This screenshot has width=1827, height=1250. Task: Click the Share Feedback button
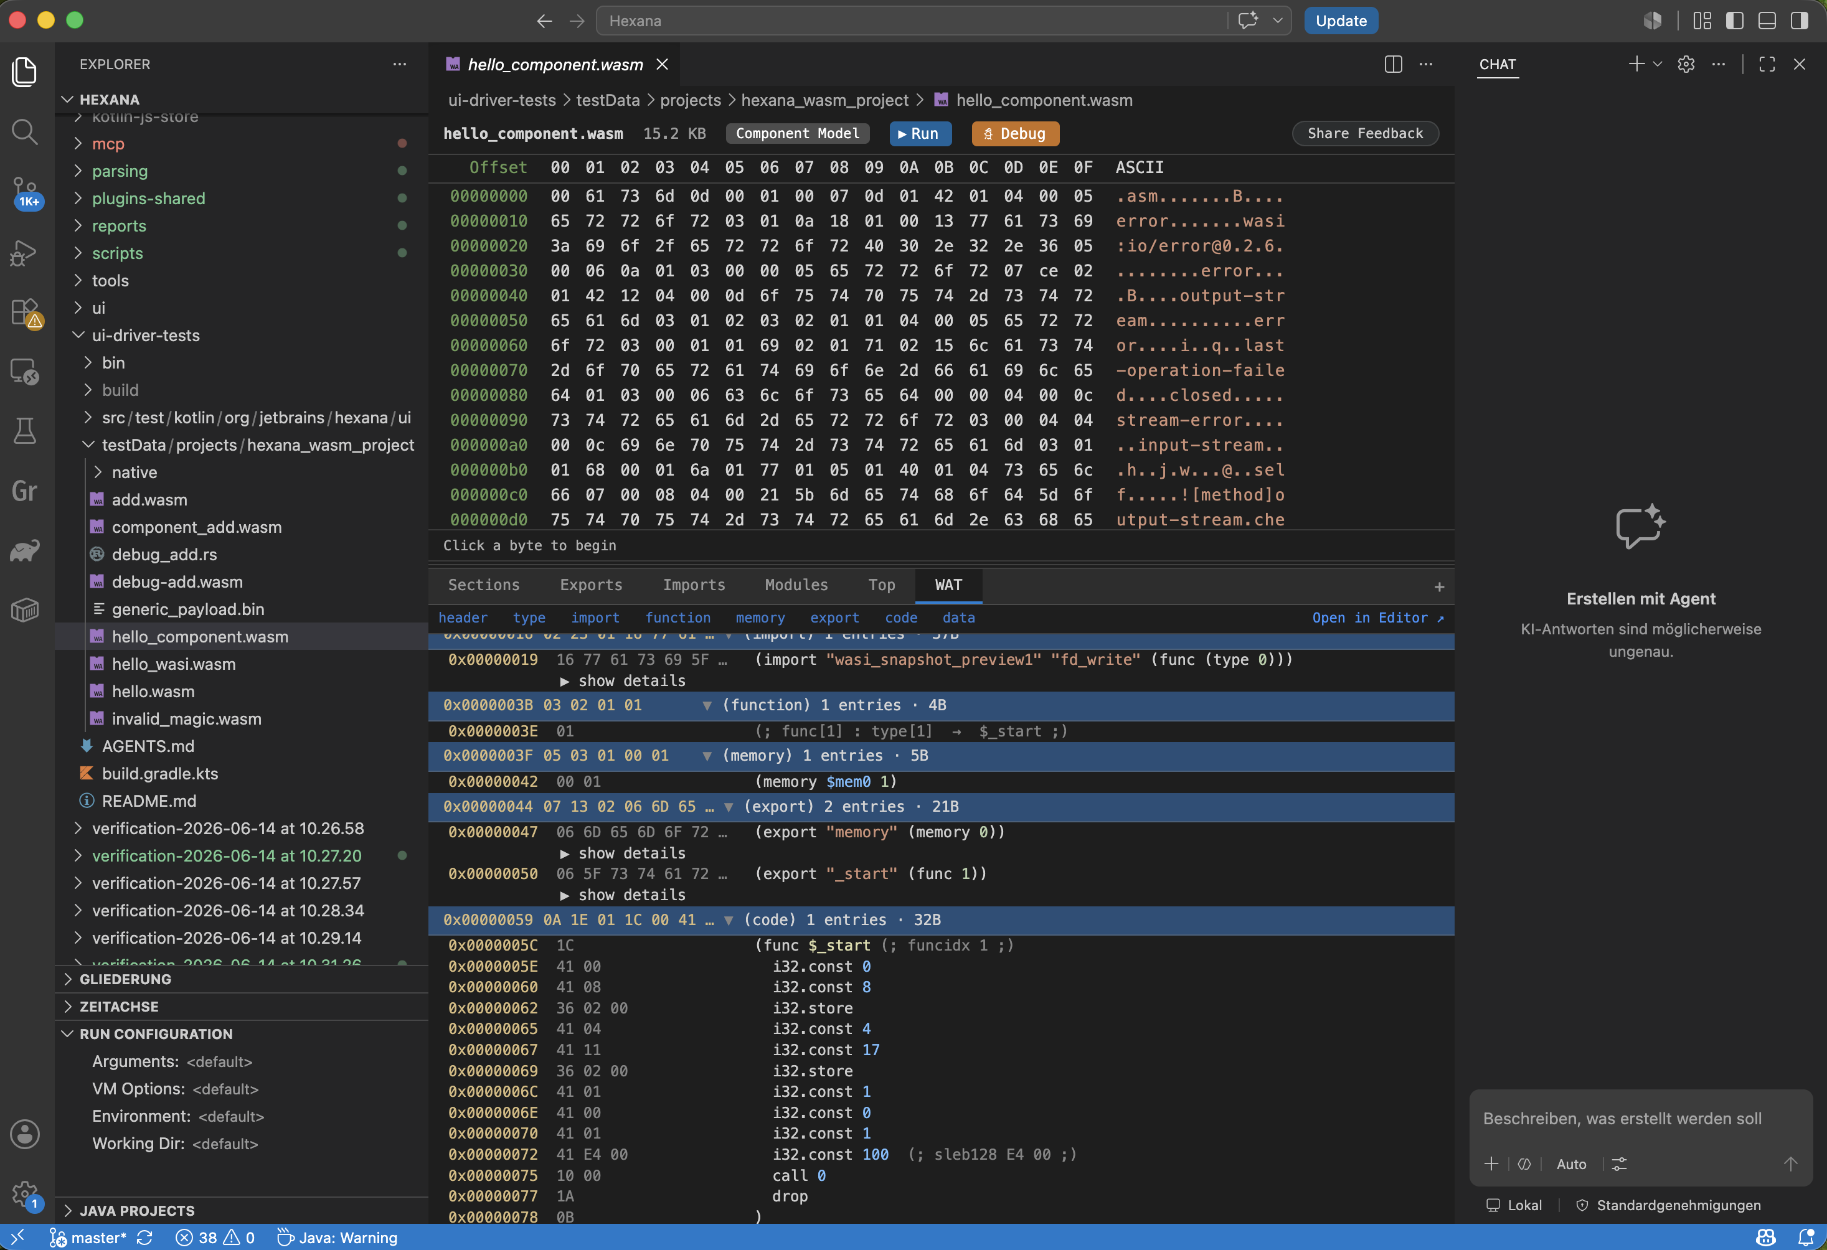1366,134
